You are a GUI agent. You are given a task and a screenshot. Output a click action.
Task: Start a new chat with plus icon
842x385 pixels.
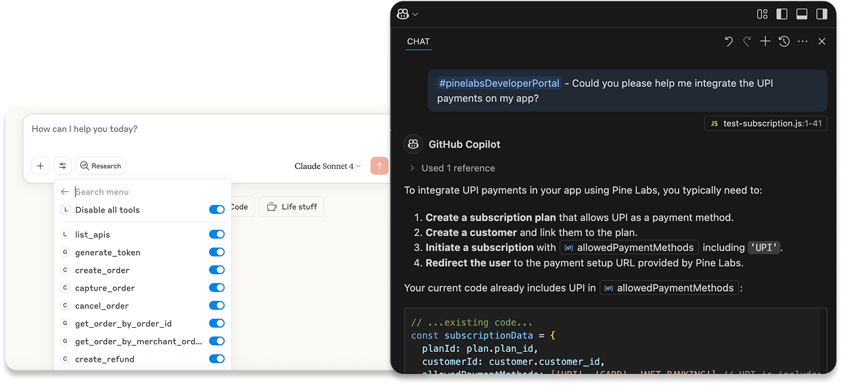click(x=765, y=41)
